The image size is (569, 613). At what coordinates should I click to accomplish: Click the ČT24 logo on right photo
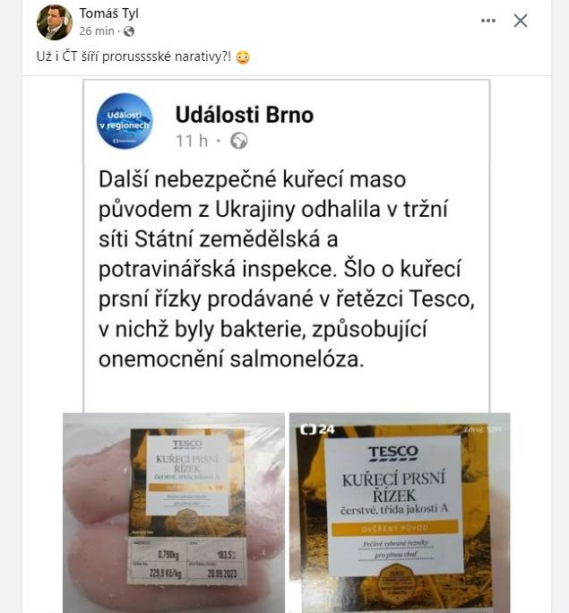[318, 429]
